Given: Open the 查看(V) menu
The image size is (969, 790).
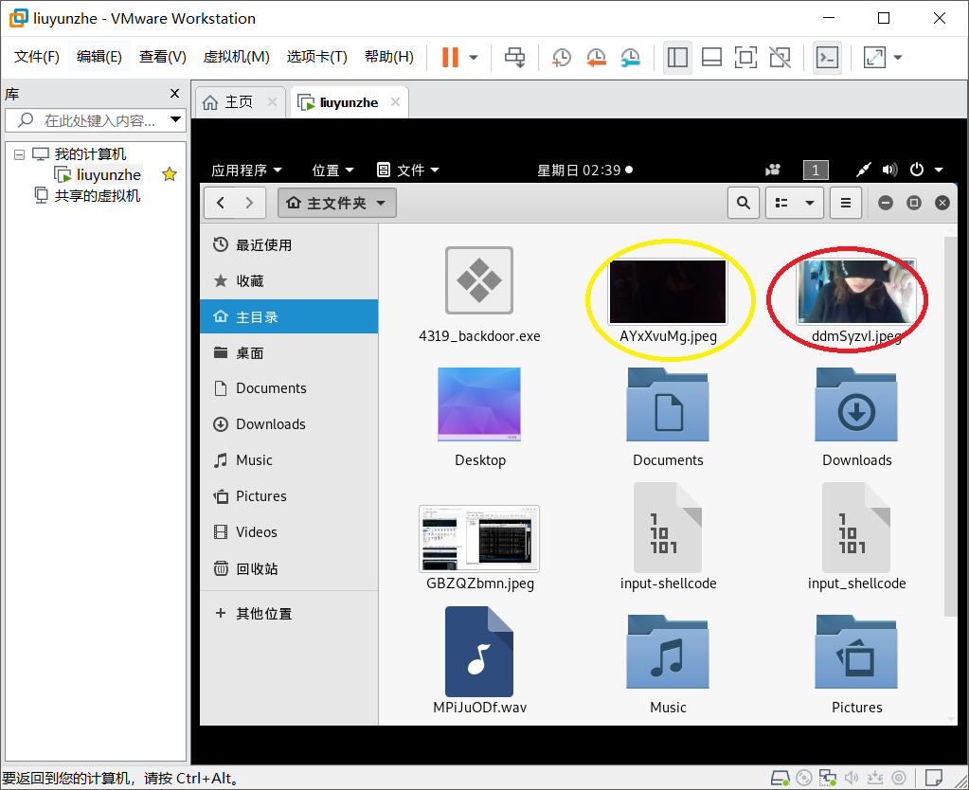Looking at the screenshot, I should (163, 57).
